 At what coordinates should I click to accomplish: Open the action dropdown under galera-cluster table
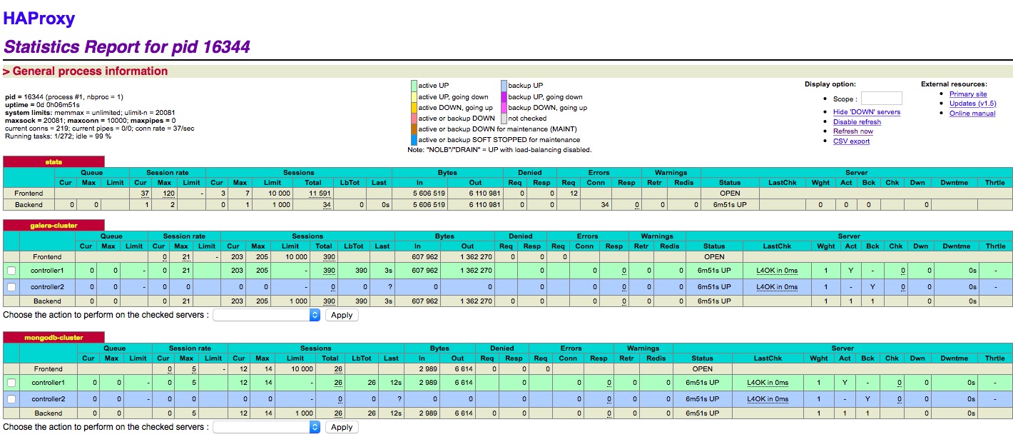267,315
